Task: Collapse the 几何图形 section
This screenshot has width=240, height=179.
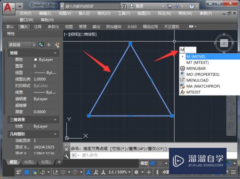Action: (x=55, y=134)
